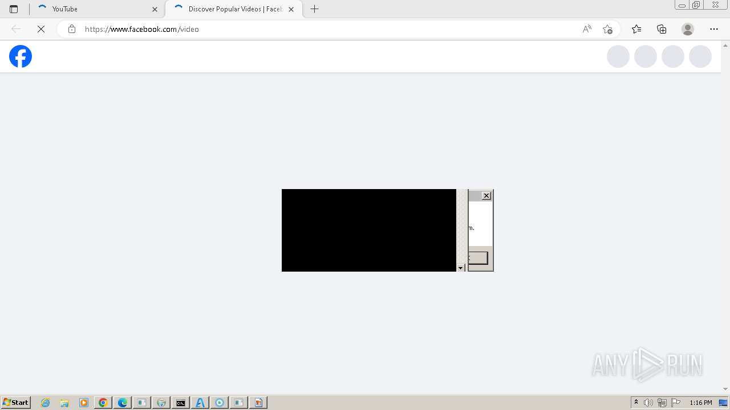Image resolution: width=730 pixels, height=410 pixels.
Task: Close the Facebook video tab
Action: click(x=291, y=9)
